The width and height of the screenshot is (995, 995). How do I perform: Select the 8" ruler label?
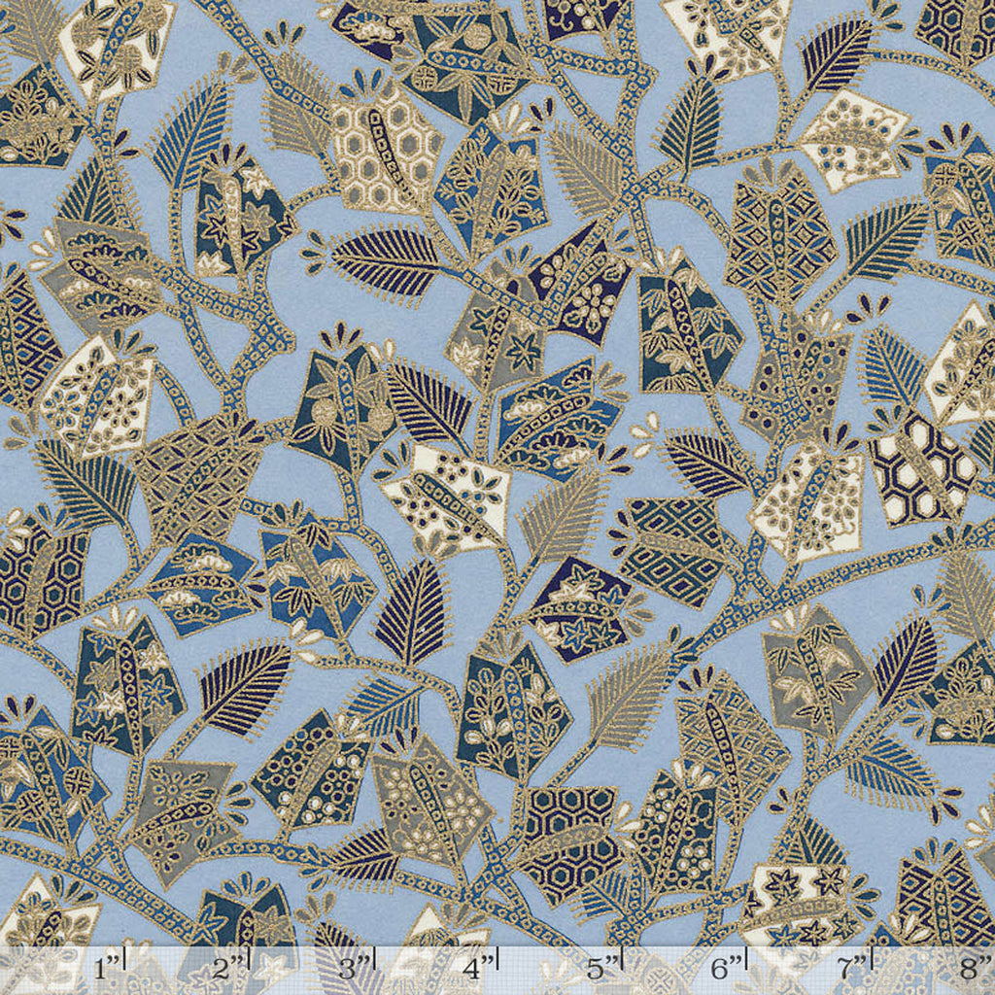click(x=972, y=968)
